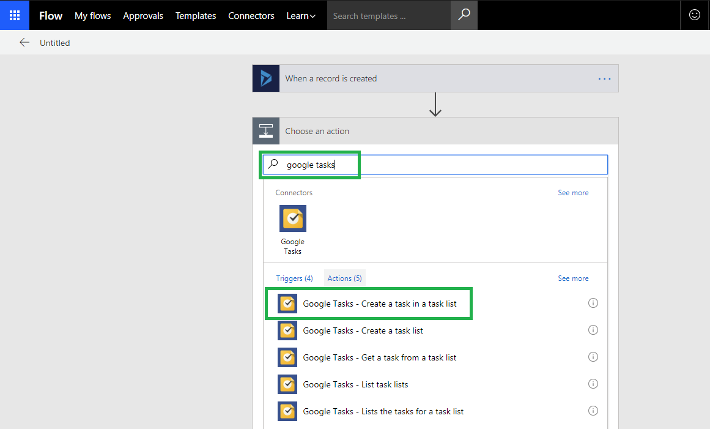
Task: Open Templates in the top navigation
Action: click(196, 16)
